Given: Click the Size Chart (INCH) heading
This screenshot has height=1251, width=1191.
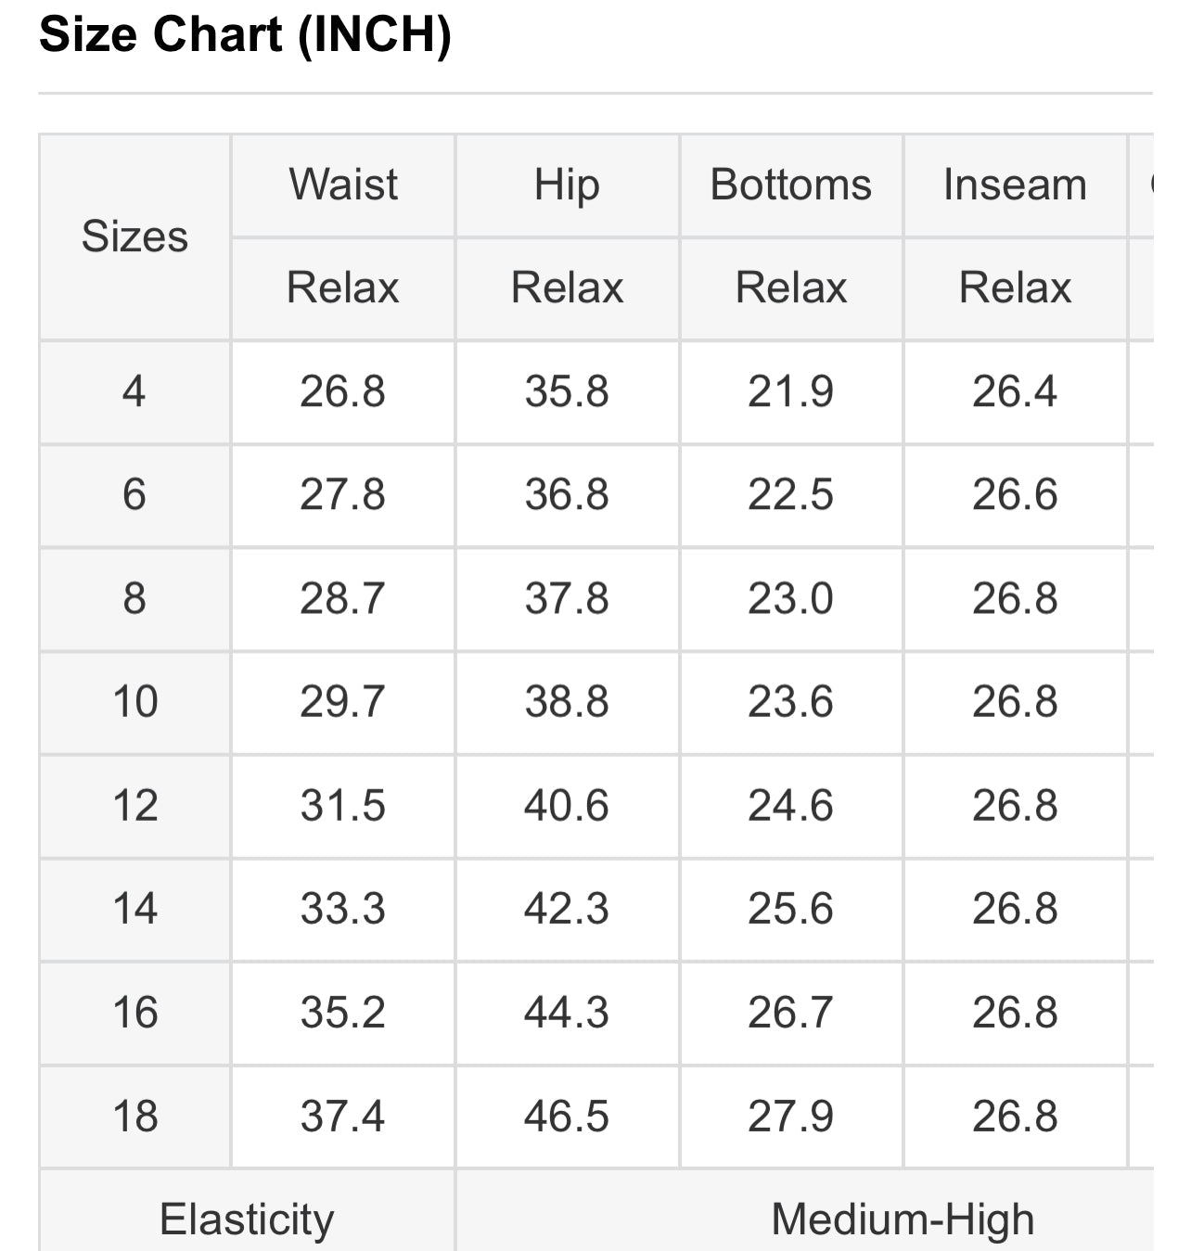Looking at the screenshot, I should (x=245, y=35).
